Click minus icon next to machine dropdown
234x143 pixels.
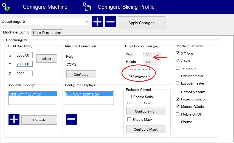pos(111,22)
